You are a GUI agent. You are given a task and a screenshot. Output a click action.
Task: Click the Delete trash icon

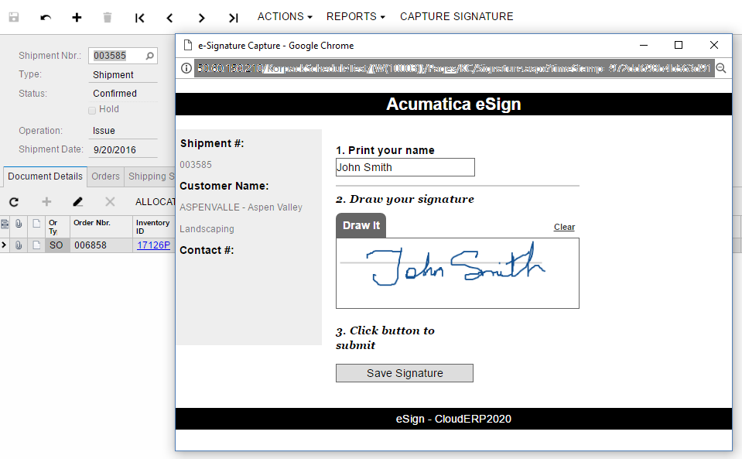pyautogui.click(x=108, y=18)
